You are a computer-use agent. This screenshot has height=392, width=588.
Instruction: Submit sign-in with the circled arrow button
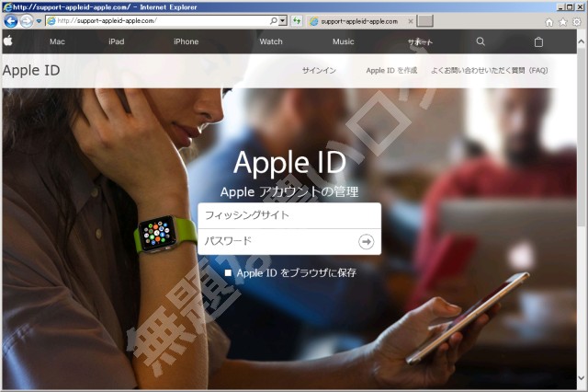(x=366, y=241)
